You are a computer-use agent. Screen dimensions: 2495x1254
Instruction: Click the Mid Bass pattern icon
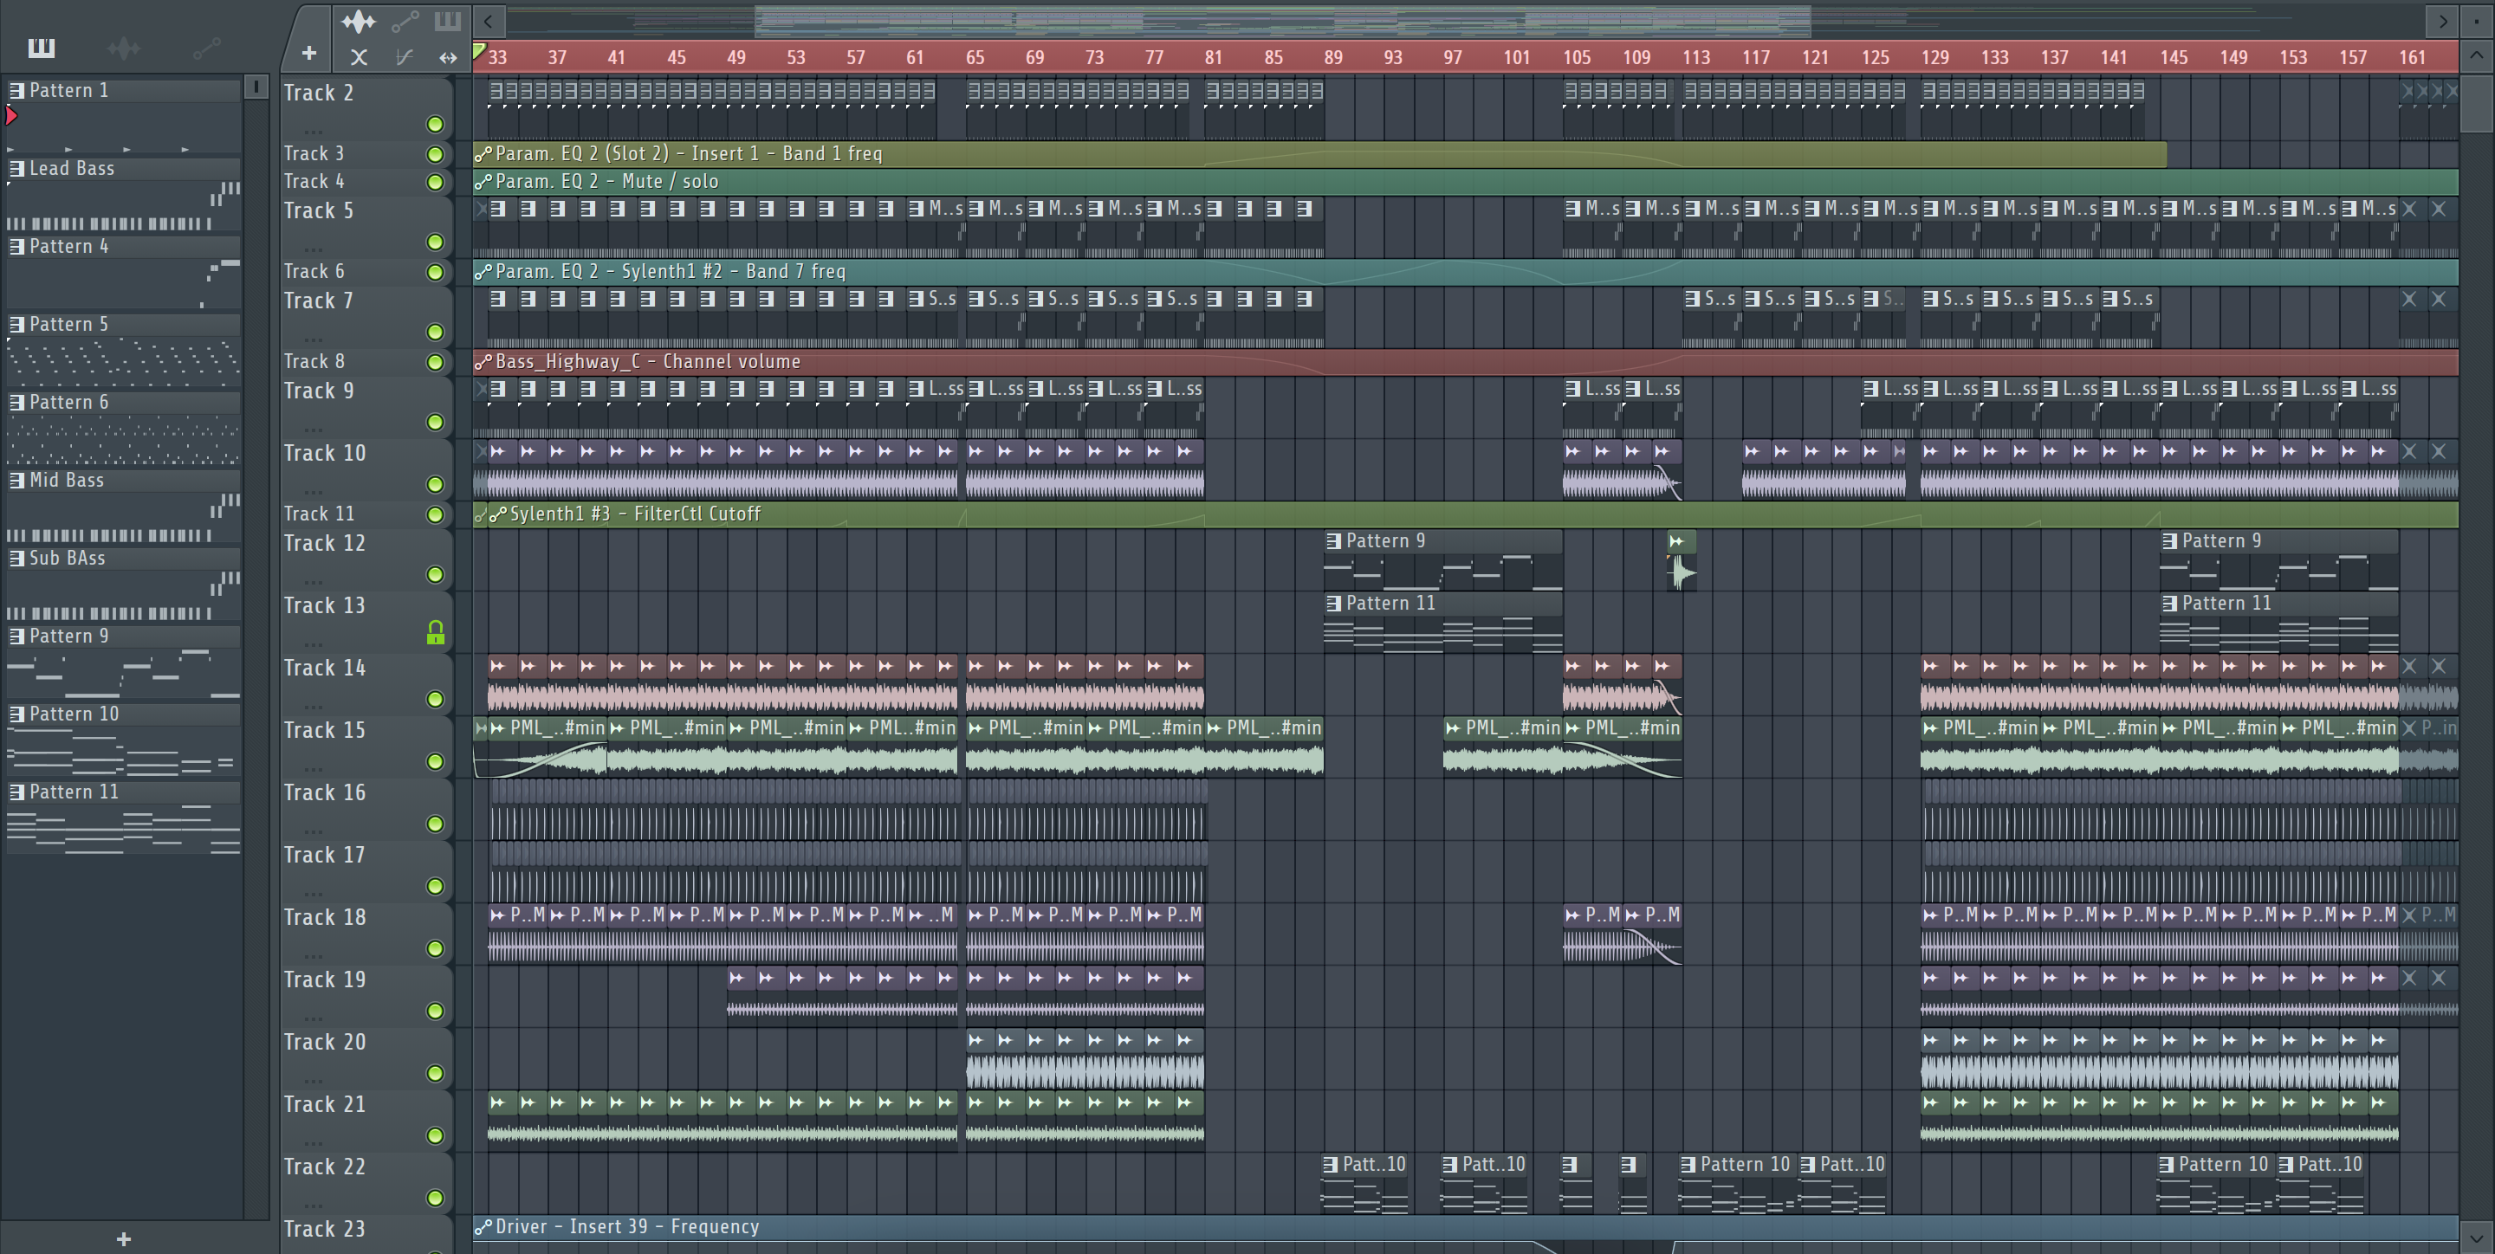(x=16, y=481)
